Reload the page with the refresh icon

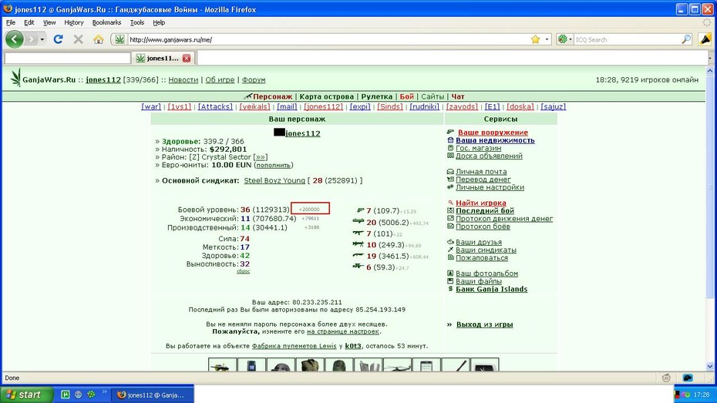[x=58, y=39]
